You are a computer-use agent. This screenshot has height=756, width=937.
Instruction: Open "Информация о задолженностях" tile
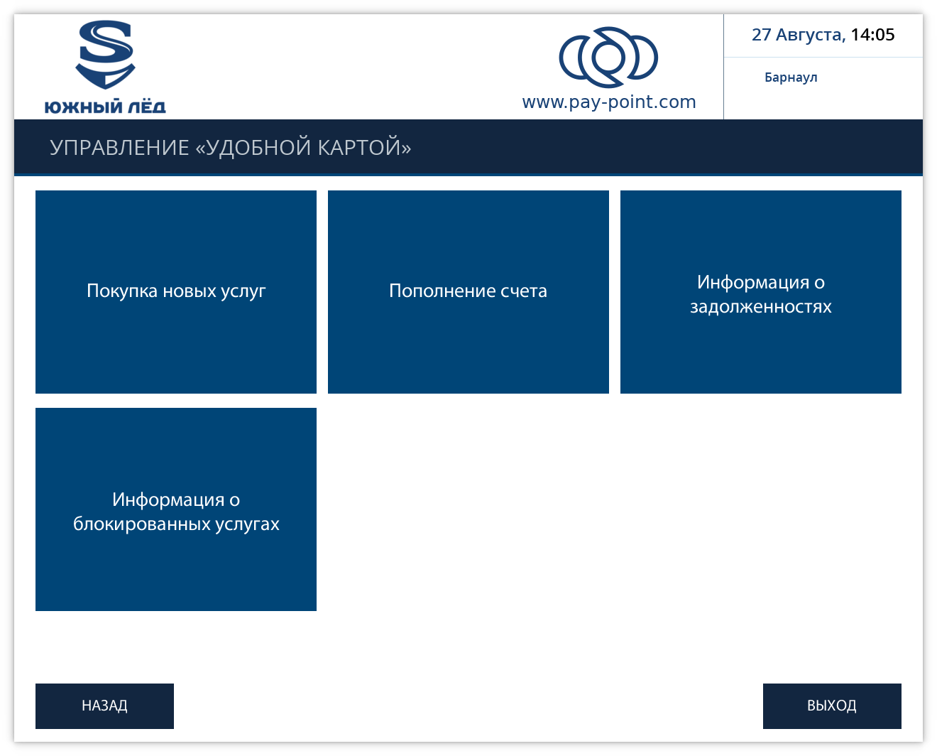(761, 292)
